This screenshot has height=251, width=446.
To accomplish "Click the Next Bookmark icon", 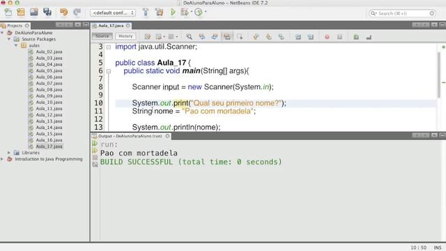I will pyautogui.click(x=268, y=37).
